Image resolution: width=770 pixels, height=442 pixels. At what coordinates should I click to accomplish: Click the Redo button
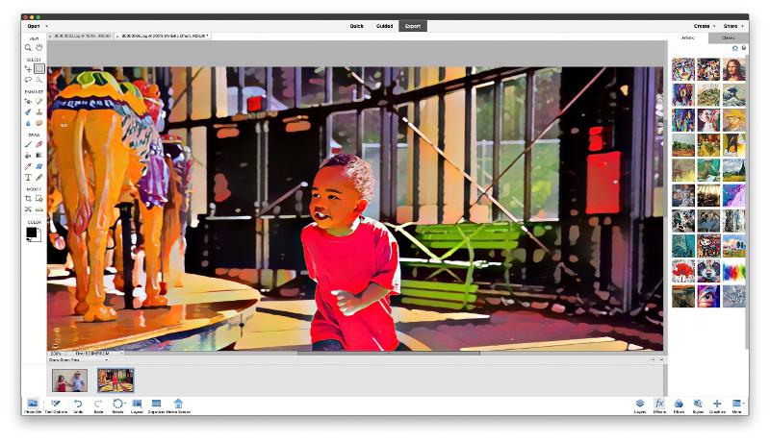click(98, 405)
